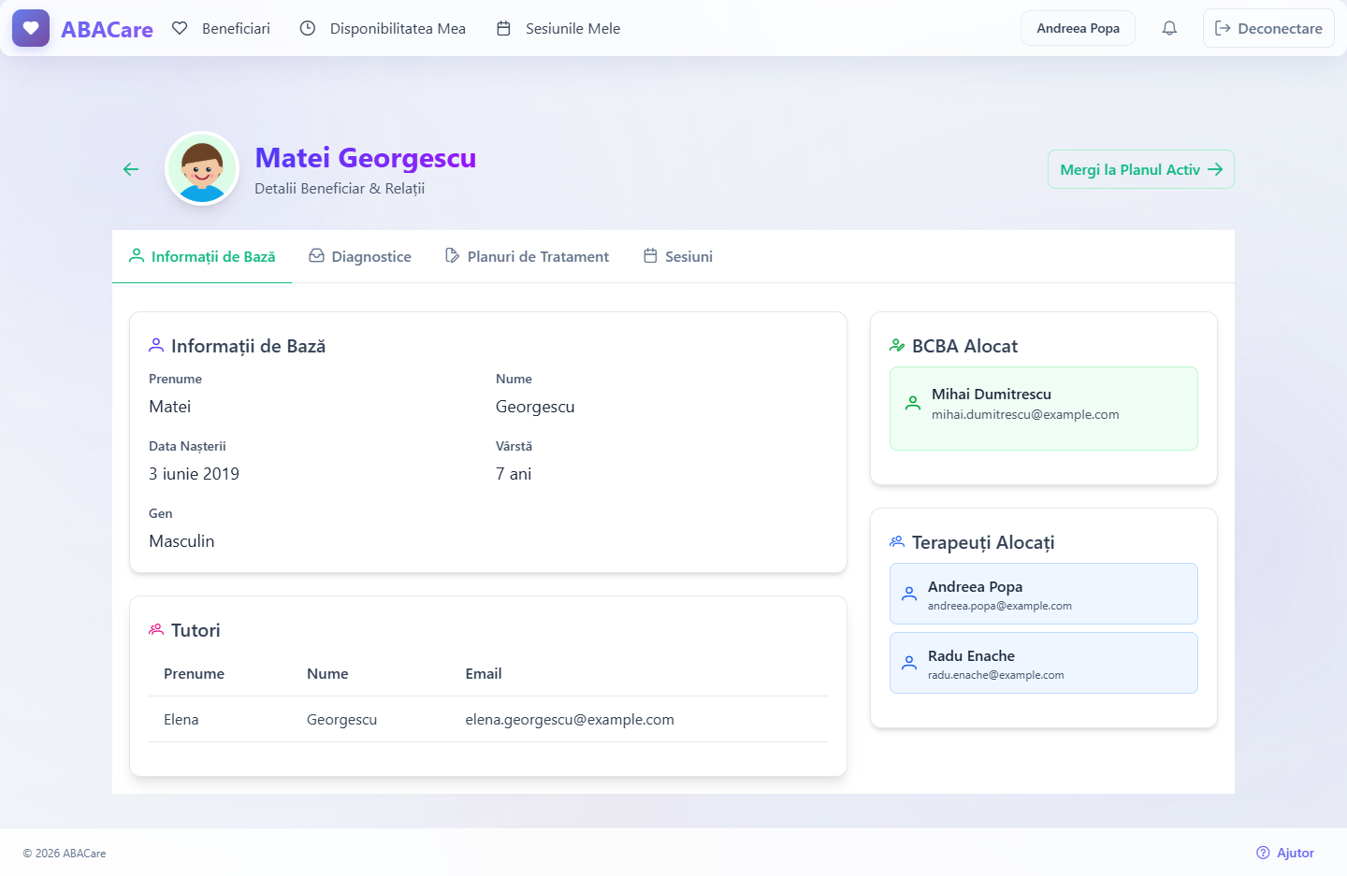
Task: Click the Andreea Popa user button
Action: (1078, 28)
